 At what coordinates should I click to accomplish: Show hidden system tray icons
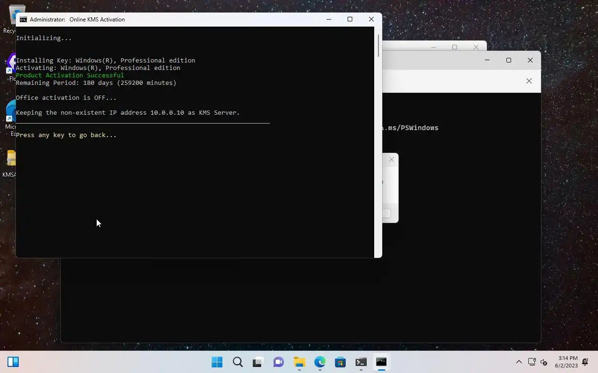pyautogui.click(x=519, y=362)
